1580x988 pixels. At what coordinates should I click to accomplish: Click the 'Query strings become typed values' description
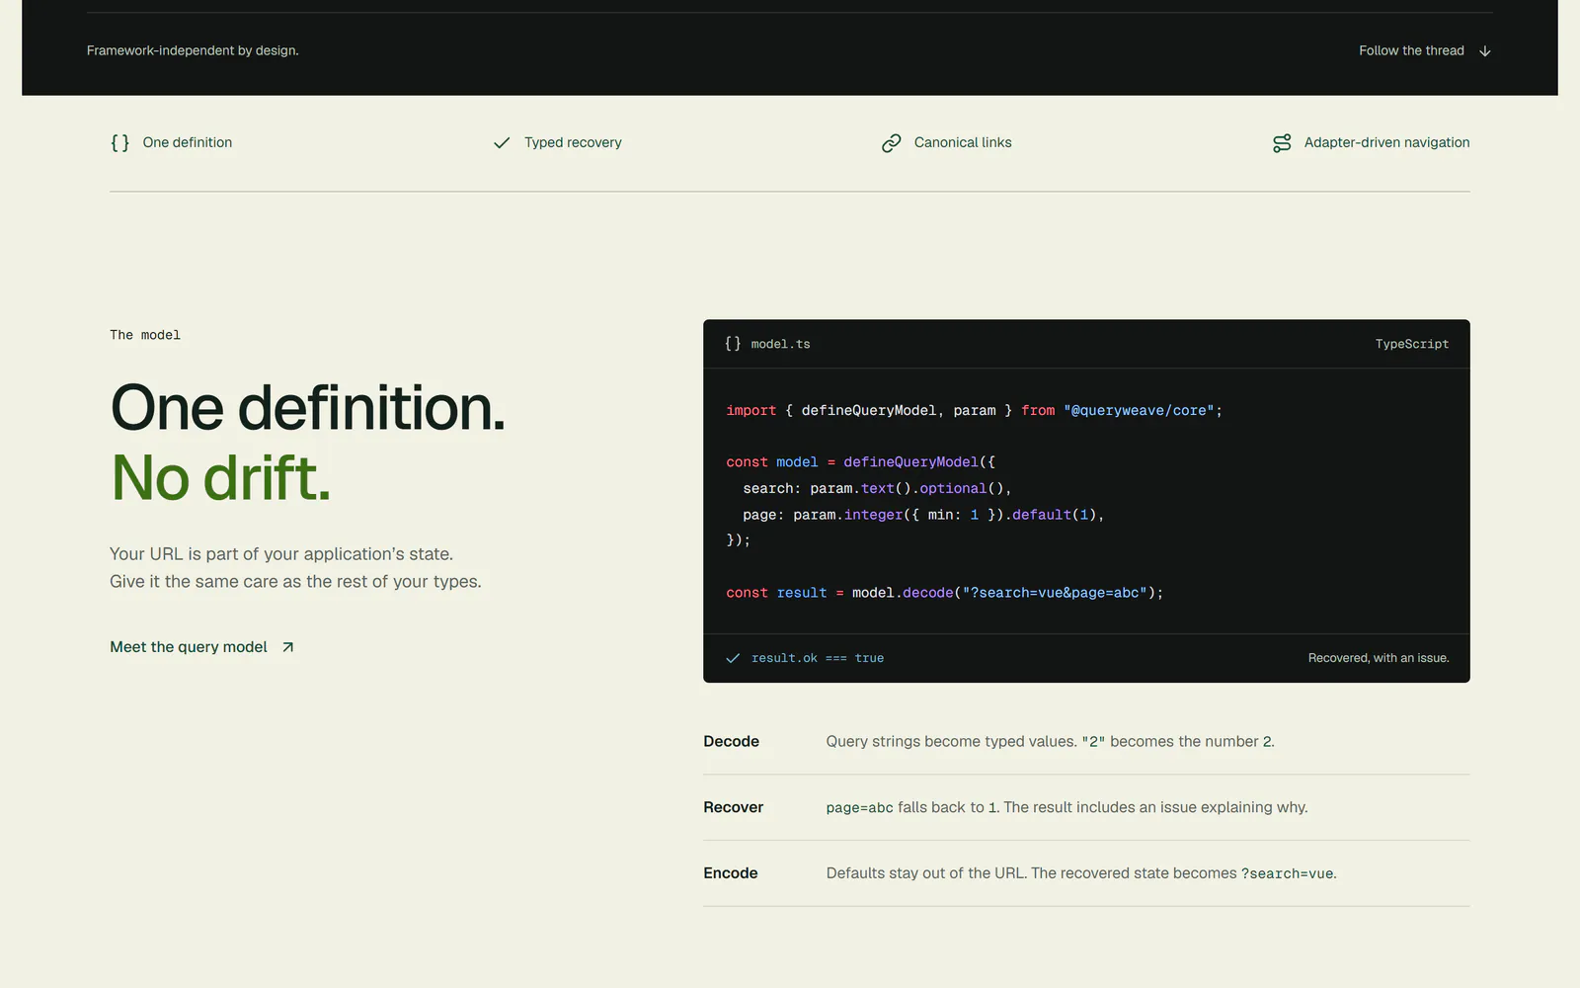(x=1050, y=742)
